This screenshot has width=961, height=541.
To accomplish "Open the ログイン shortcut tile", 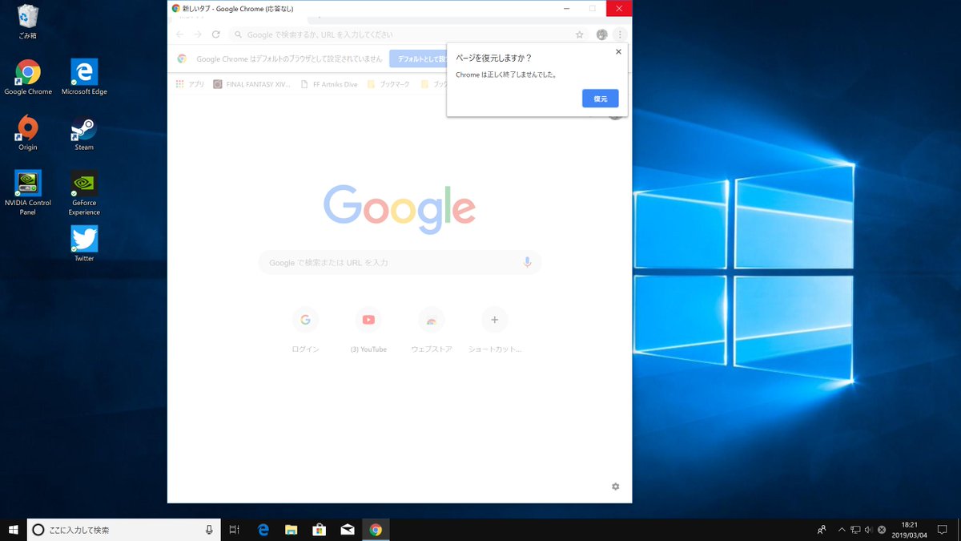I will tap(305, 330).
